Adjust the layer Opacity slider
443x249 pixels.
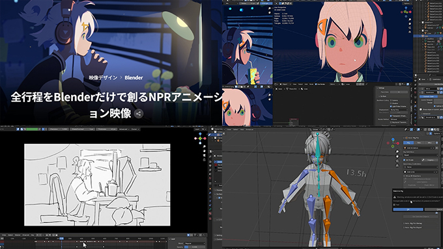(x=195, y=247)
